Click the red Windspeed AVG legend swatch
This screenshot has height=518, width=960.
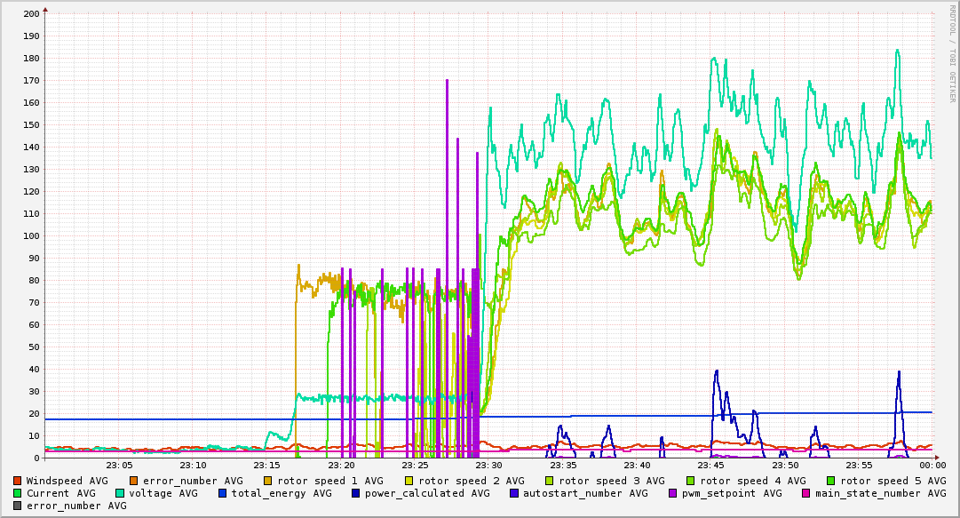(x=17, y=482)
